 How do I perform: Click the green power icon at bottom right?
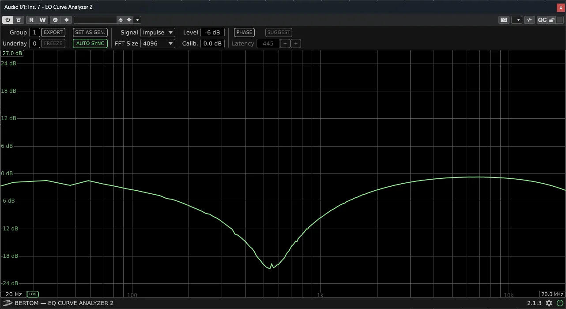[560, 303]
